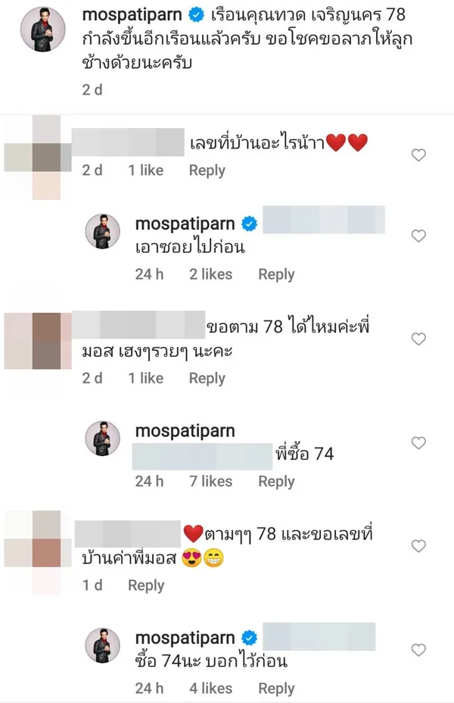Like the comment asking เลขที่บ้านอะไรน้า
Viewport: 454px width, 703px height.
coord(418,155)
